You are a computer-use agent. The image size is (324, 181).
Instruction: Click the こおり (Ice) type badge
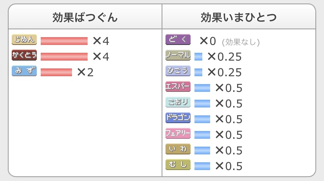[x=178, y=102]
